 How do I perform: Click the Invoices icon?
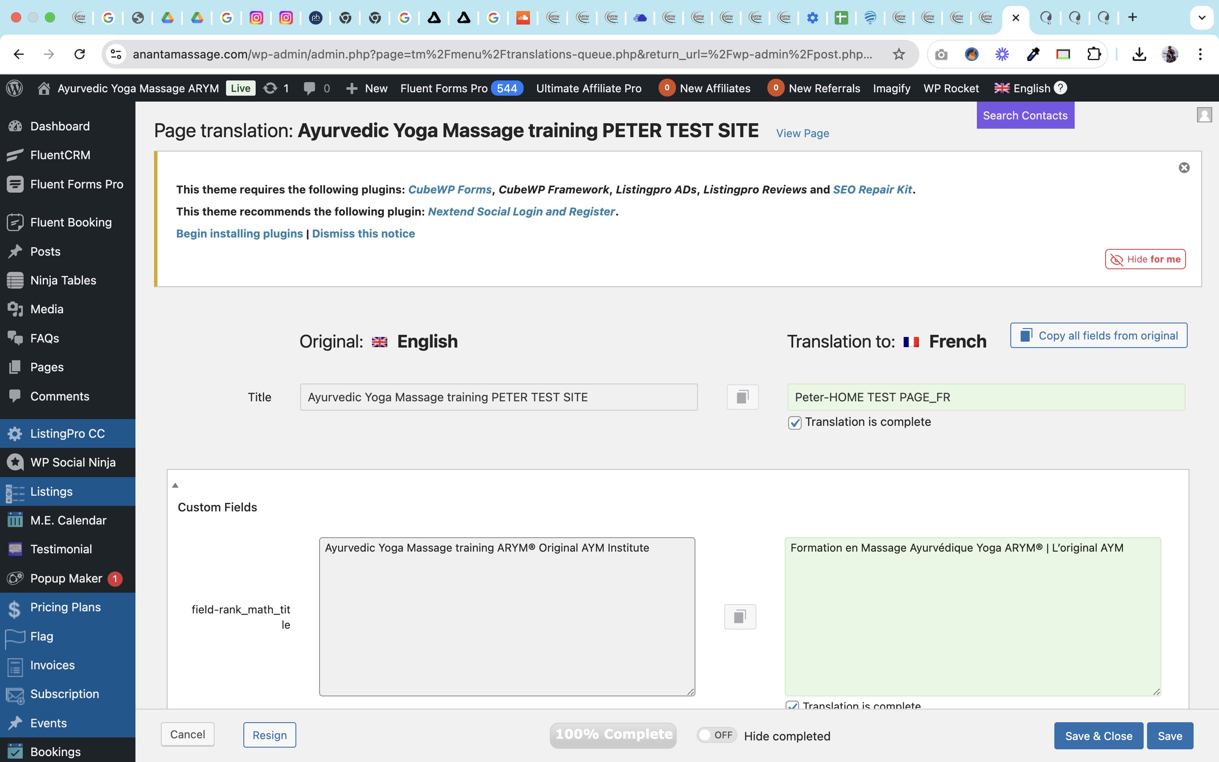[15, 666]
